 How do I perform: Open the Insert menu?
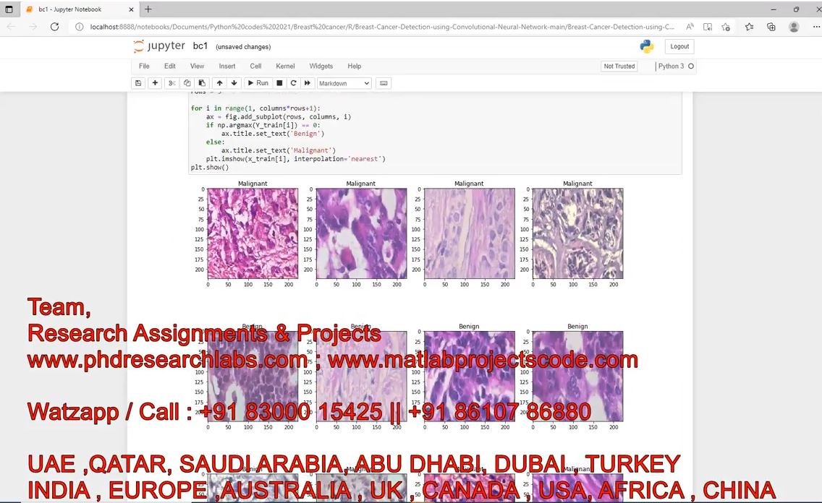coord(227,66)
